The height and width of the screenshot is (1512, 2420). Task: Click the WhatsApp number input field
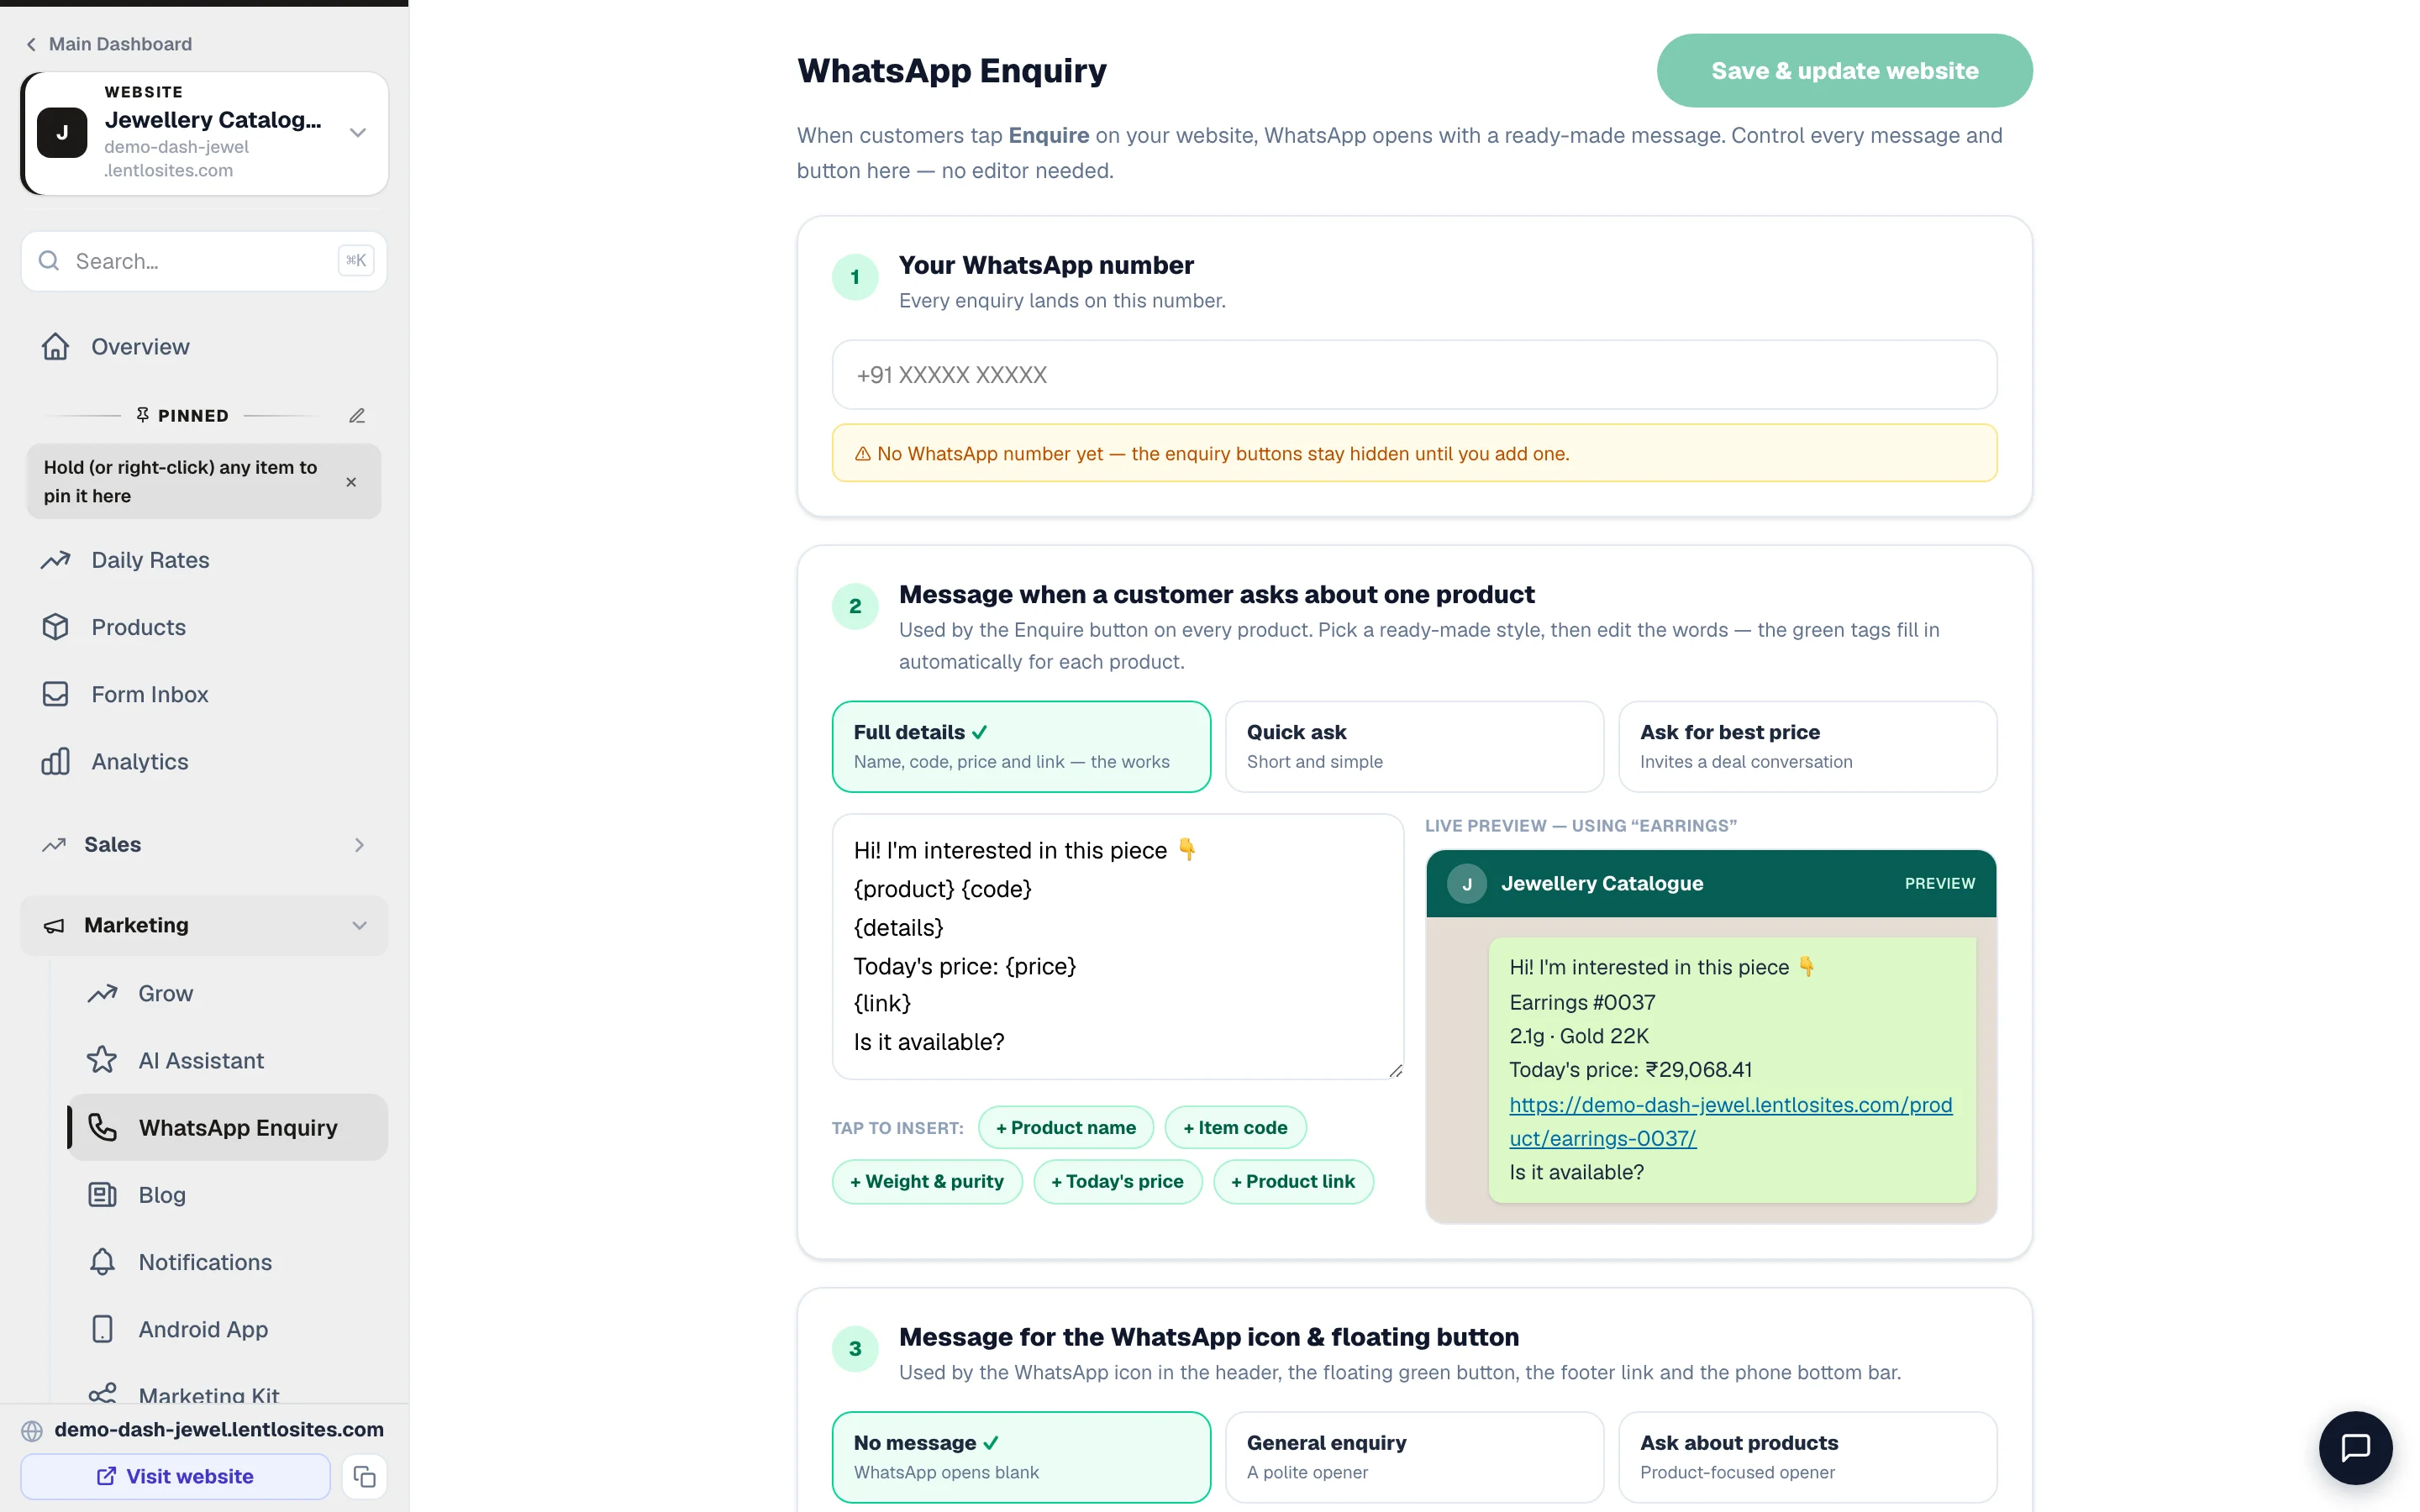click(1414, 375)
